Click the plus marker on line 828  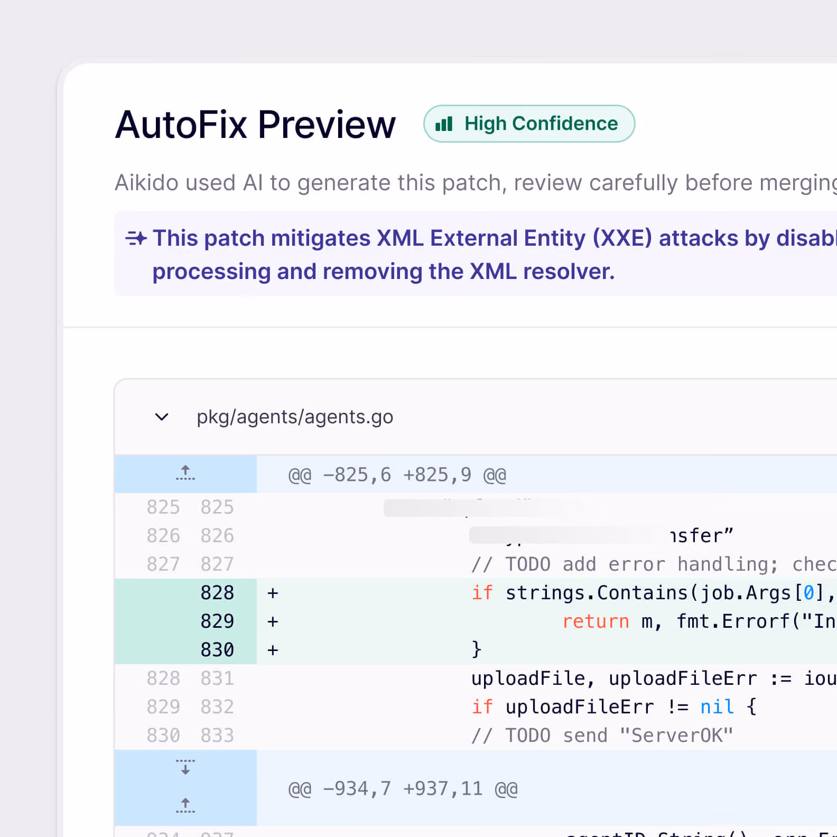tap(273, 593)
